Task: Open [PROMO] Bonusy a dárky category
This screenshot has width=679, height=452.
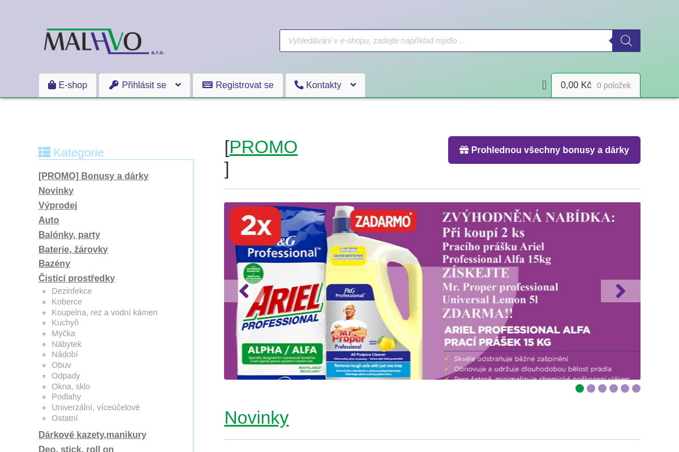Action: tap(93, 176)
